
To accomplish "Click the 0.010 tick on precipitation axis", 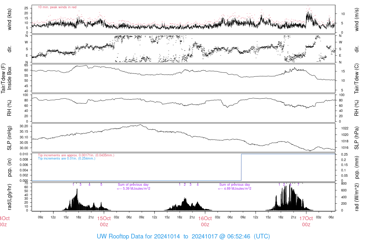I will (24, 154).
